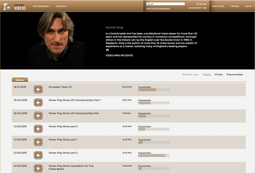The width and height of the screenshot is (255, 173).
Task: Click the Buscar search button
Action: click(x=201, y=4)
